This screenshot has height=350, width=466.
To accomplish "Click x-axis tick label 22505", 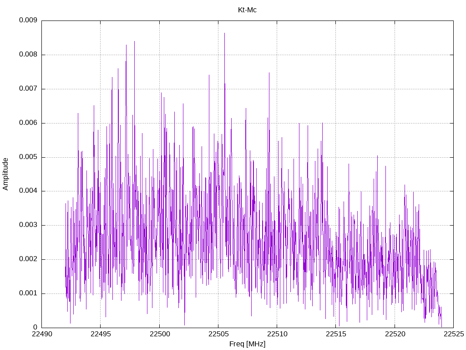I will click(218, 334).
